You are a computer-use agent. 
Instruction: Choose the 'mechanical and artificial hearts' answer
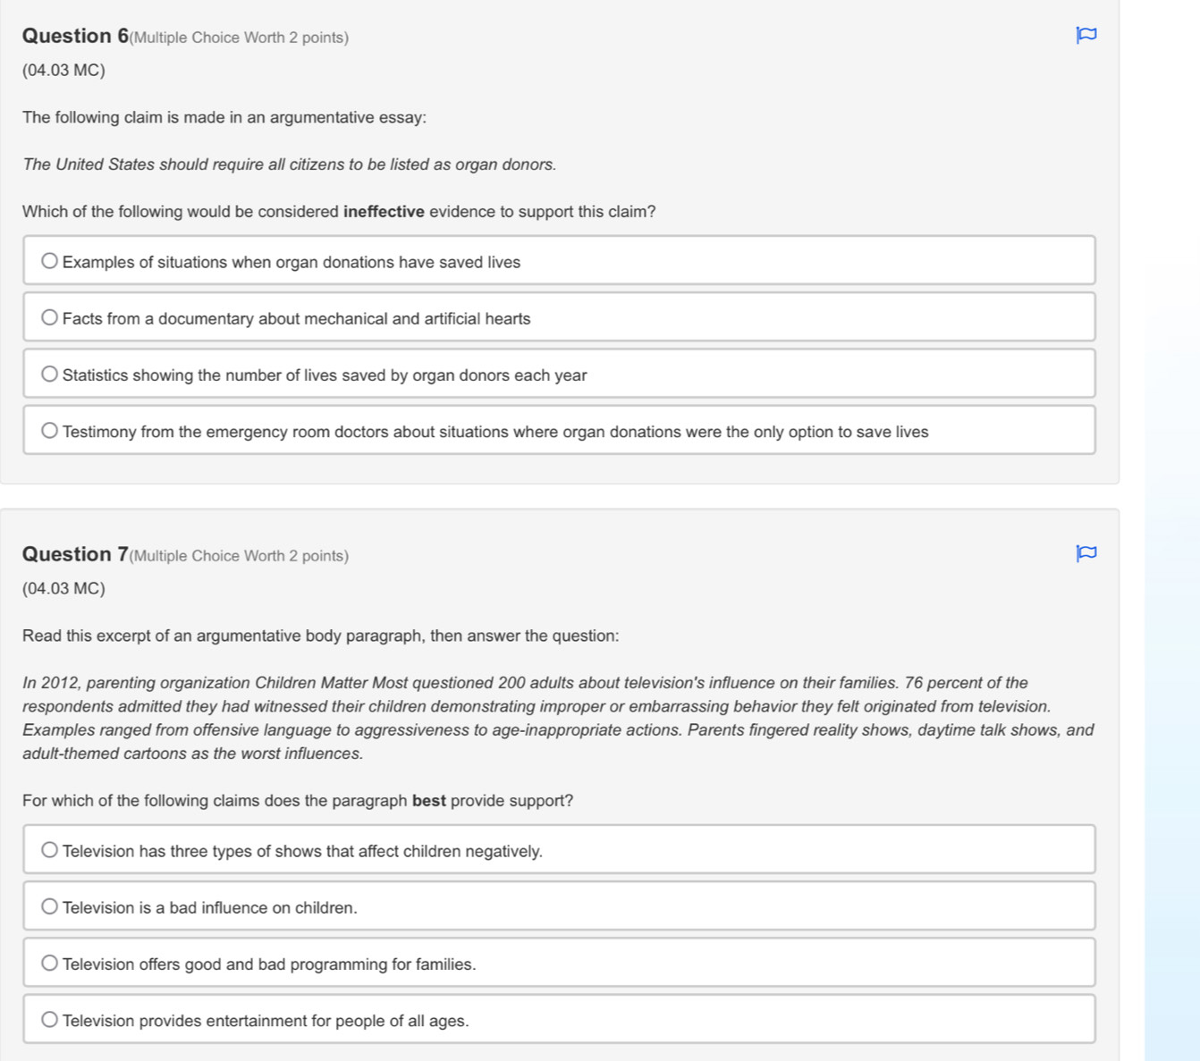(50, 317)
